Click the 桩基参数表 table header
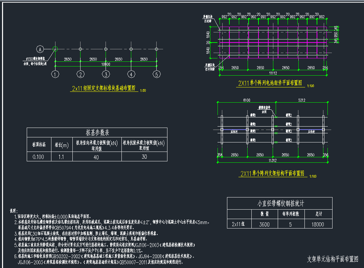The height and width of the screenshot is (268, 364). (97, 133)
